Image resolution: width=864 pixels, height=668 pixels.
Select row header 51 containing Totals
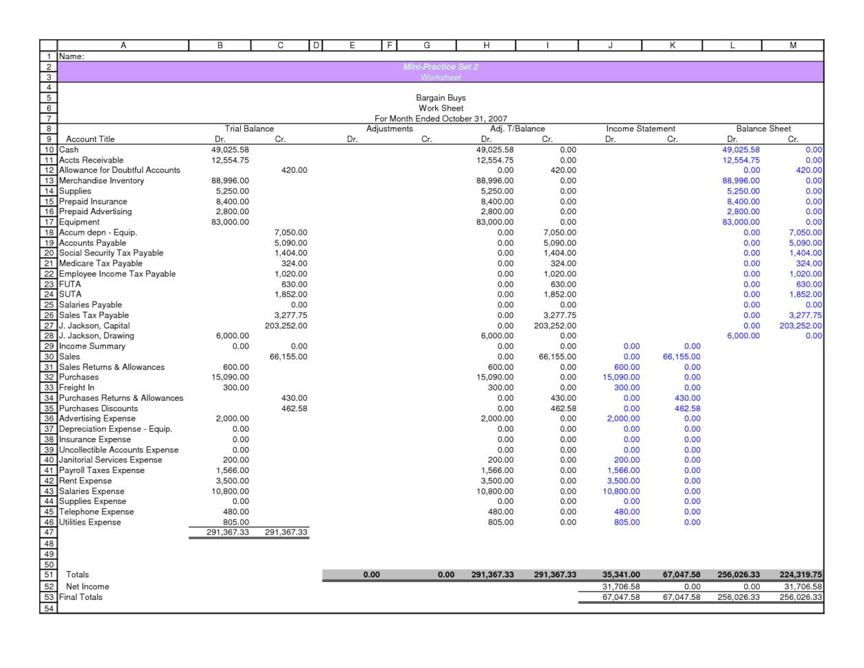48,574
